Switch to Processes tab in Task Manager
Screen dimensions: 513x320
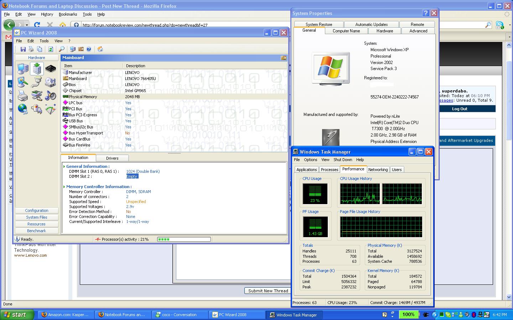(x=330, y=170)
